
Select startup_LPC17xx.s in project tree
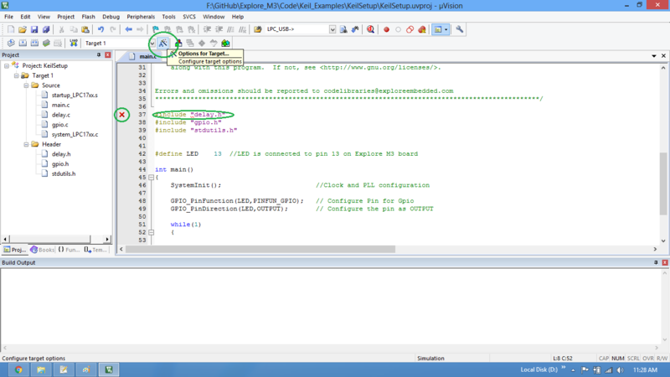pyautogui.click(x=75, y=96)
